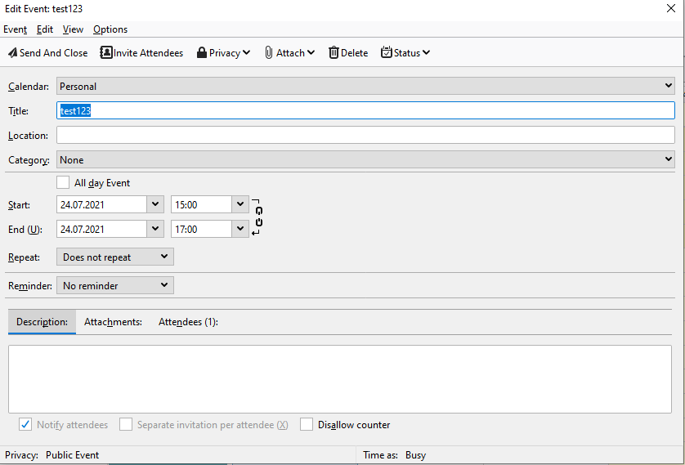Click the Send And Close icon
The image size is (685, 465).
tap(12, 53)
